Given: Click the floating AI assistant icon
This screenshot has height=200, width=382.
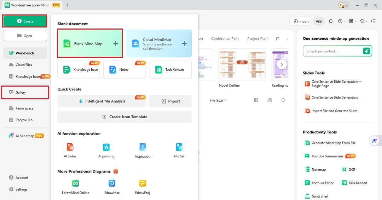Looking at the screenshot, I should click(375, 140).
